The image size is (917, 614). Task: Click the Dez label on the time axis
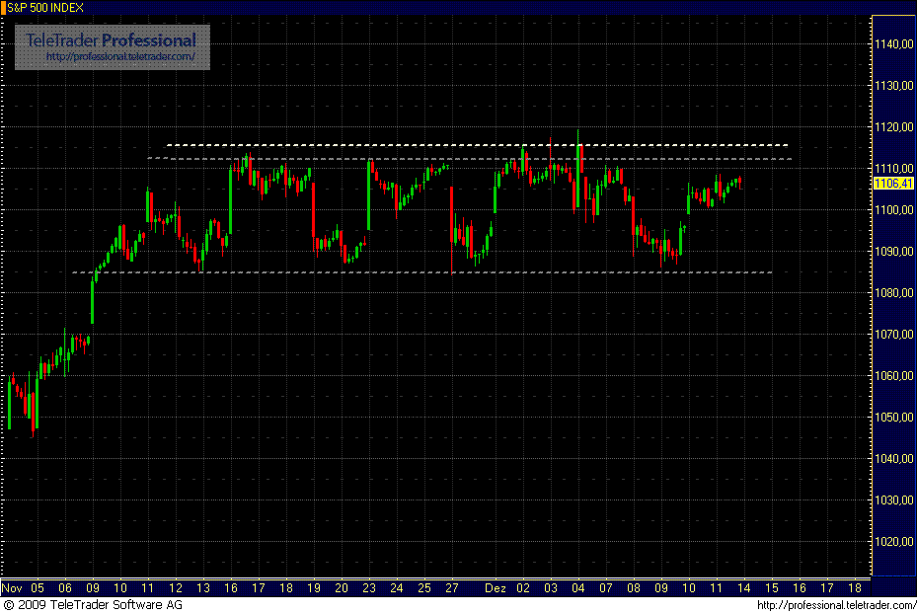click(x=497, y=586)
